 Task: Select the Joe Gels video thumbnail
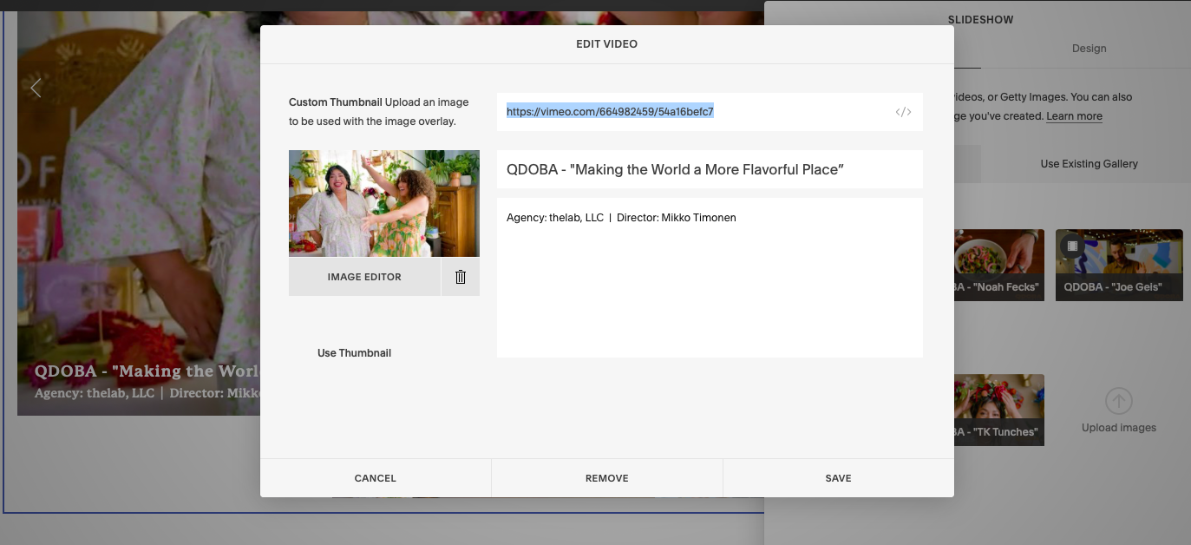[1119, 265]
